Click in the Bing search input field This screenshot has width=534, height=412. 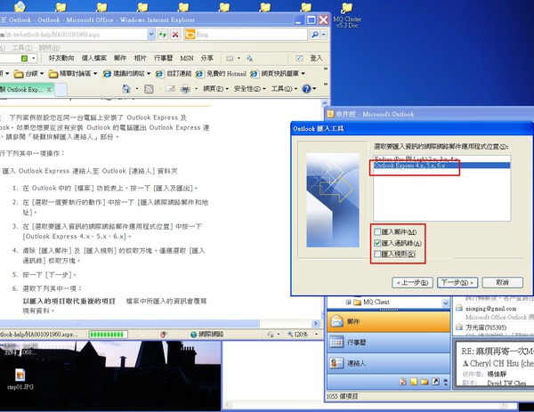click(x=251, y=35)
